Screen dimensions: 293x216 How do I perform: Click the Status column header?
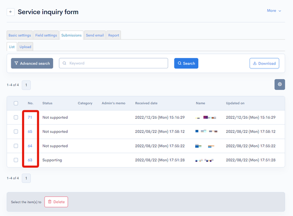(x=47, y=103)
